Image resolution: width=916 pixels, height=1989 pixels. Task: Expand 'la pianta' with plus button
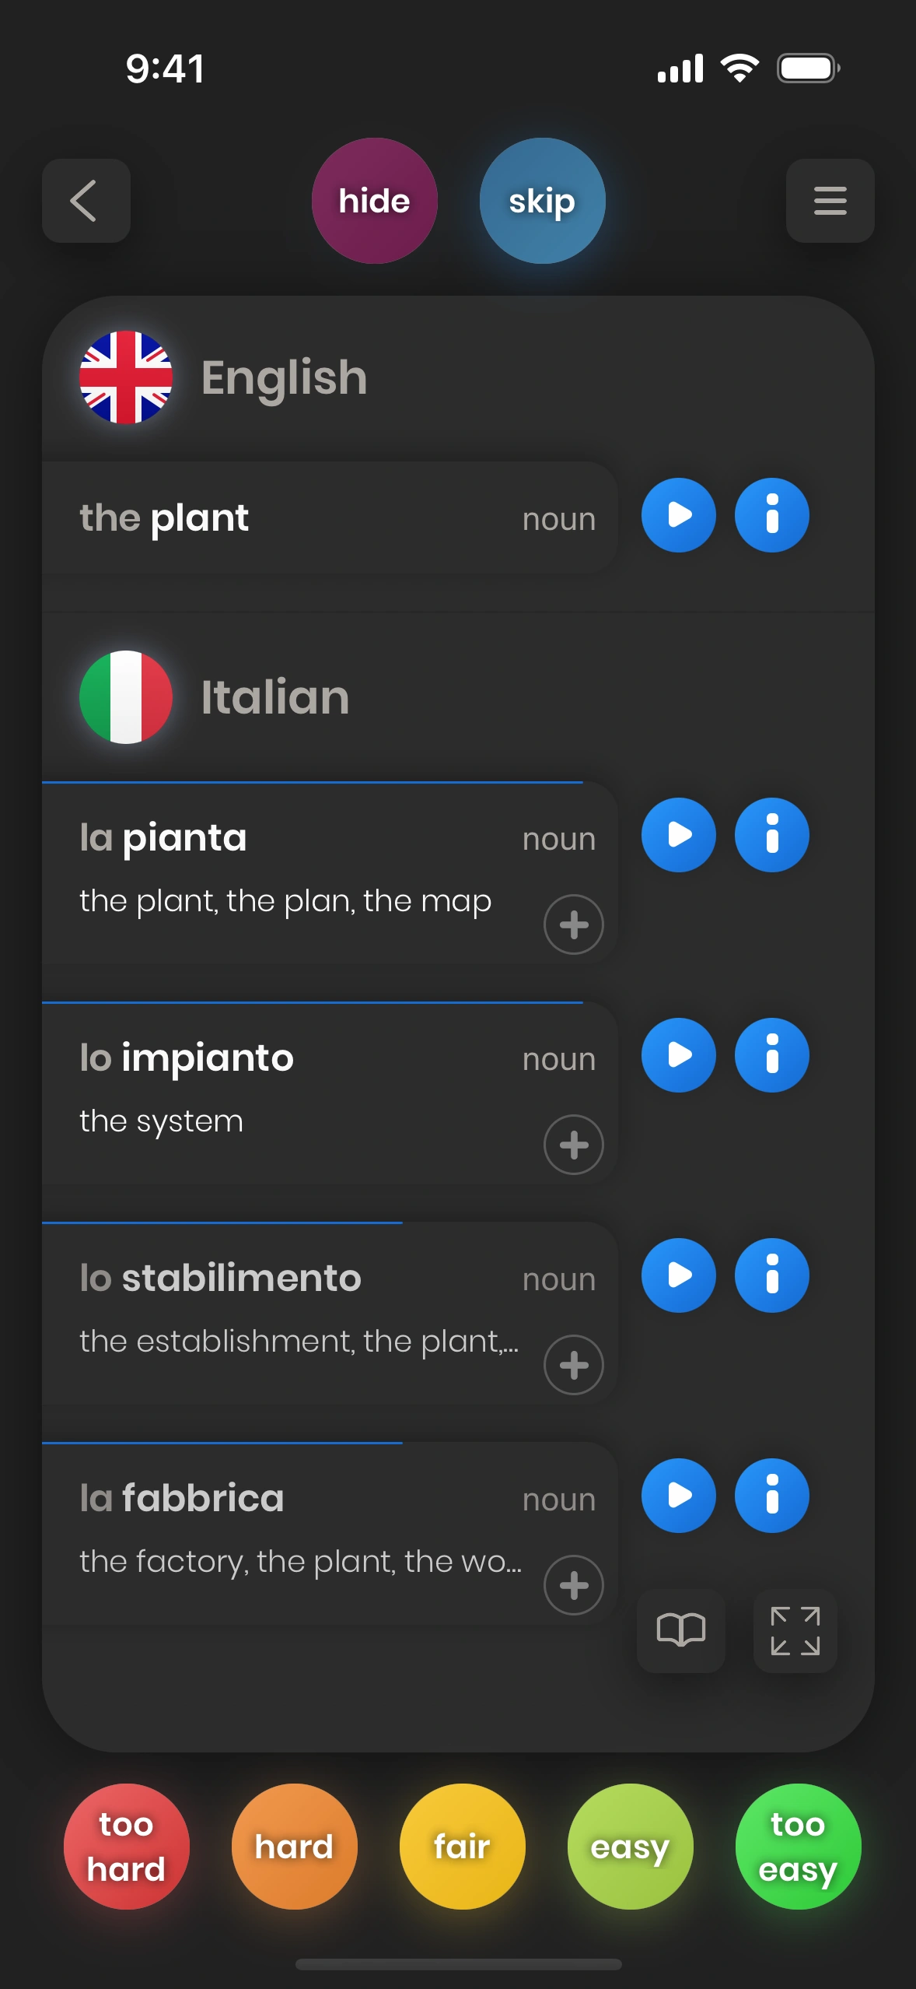pos(573,924)
